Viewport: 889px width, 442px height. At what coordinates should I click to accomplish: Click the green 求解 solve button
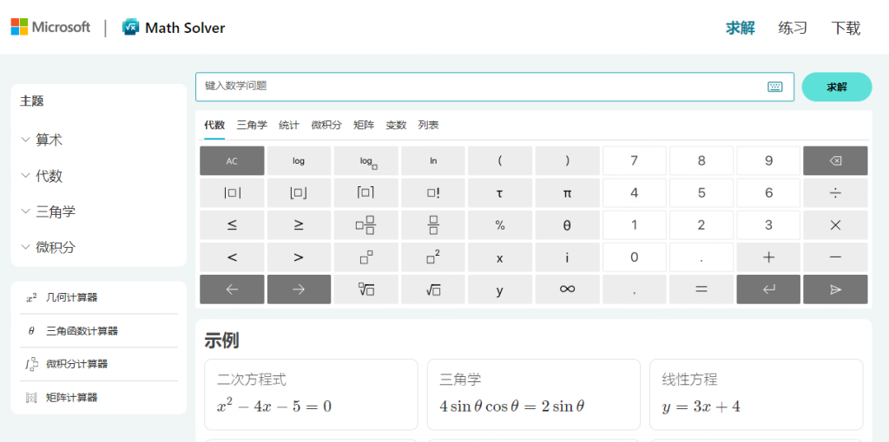coord(837,88)
